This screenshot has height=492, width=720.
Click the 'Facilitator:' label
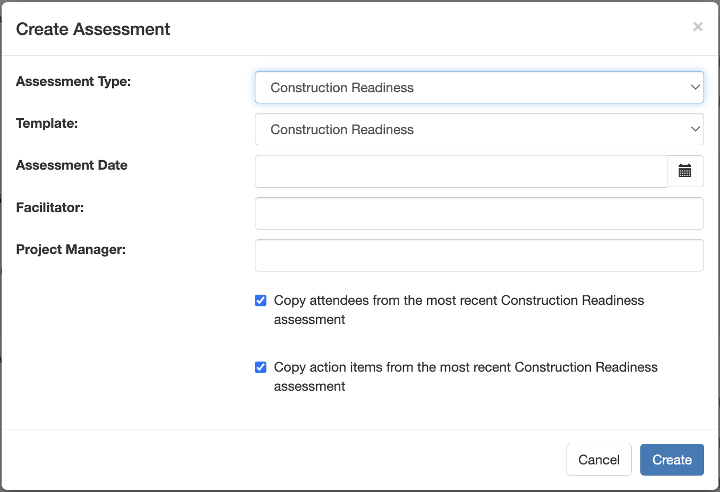click(x=50, y=208)
